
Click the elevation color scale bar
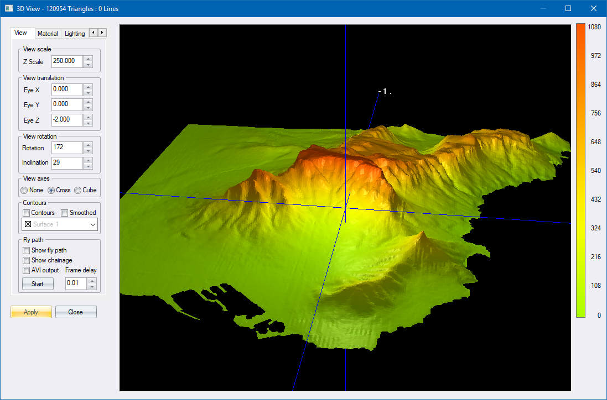[580, 170]
